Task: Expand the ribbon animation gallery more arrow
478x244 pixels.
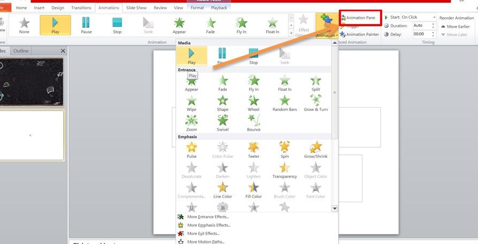Action: pos(291,33)
